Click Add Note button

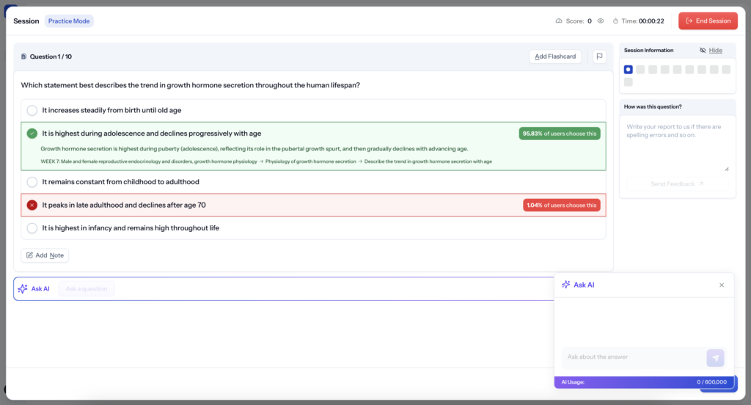click(x=45, y=255)
